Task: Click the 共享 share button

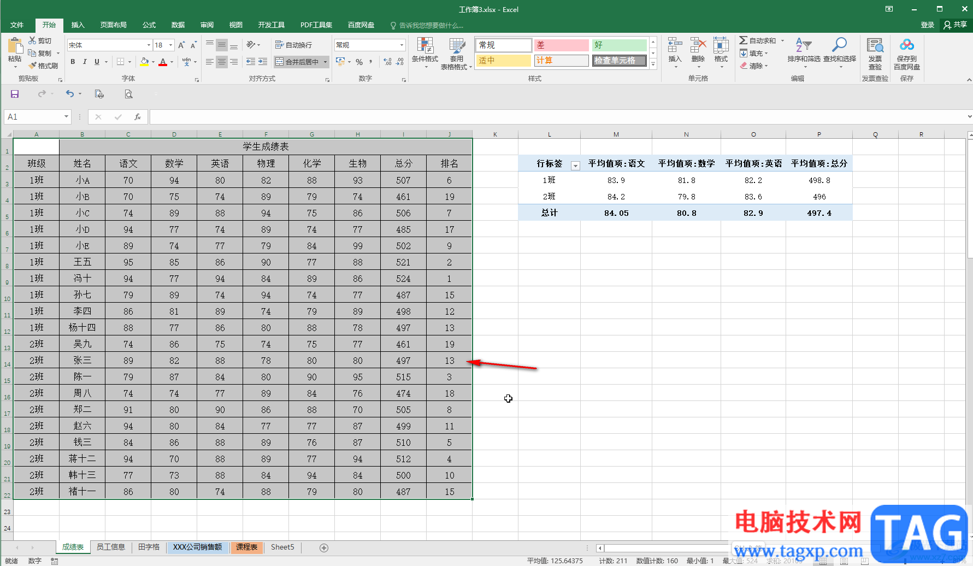Action: click(x=956, y=25)
